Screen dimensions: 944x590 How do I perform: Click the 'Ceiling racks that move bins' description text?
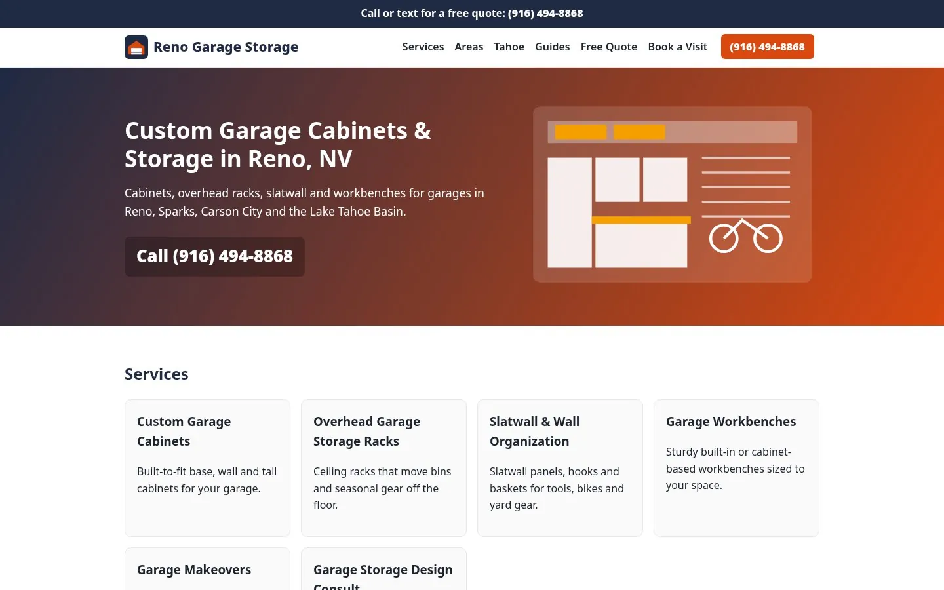pyautogui.click(x=383, y=488)
